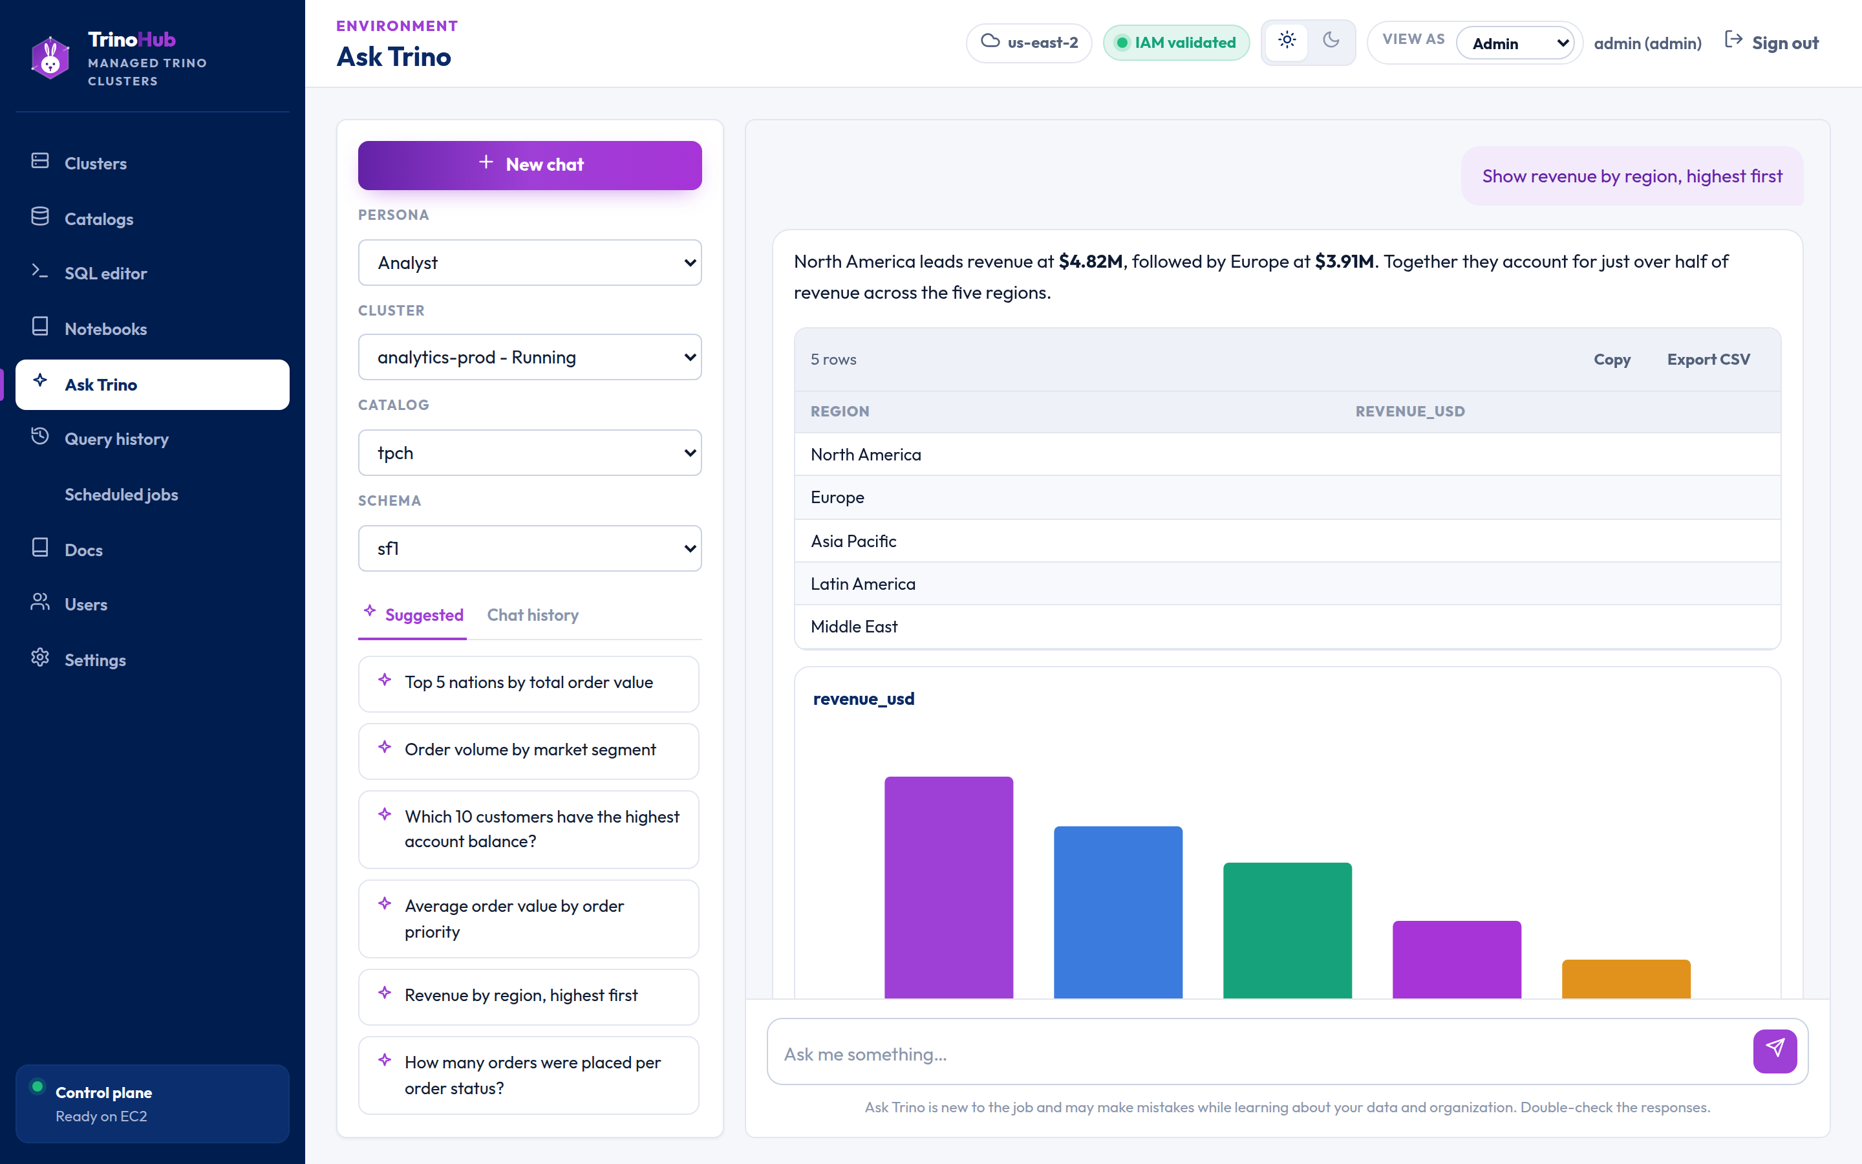The image size is (1862, 1164).
Task: Run suggestion Order volume by market segment
Action: tap(529, 751)
